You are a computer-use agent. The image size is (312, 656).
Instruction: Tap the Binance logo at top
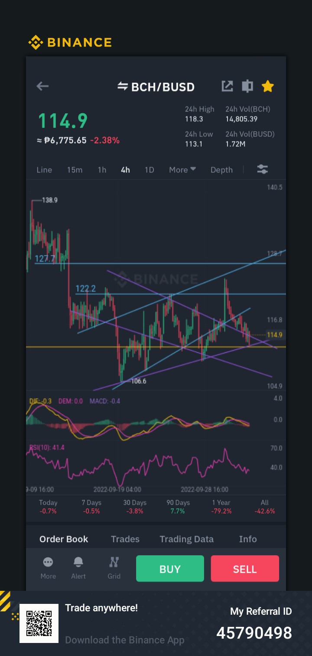[x=70, y=42]
